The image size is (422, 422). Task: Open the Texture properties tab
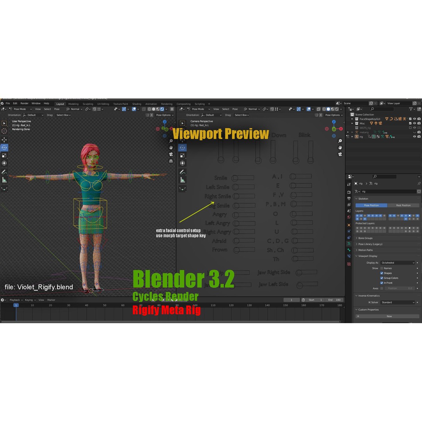pos(349,264)
